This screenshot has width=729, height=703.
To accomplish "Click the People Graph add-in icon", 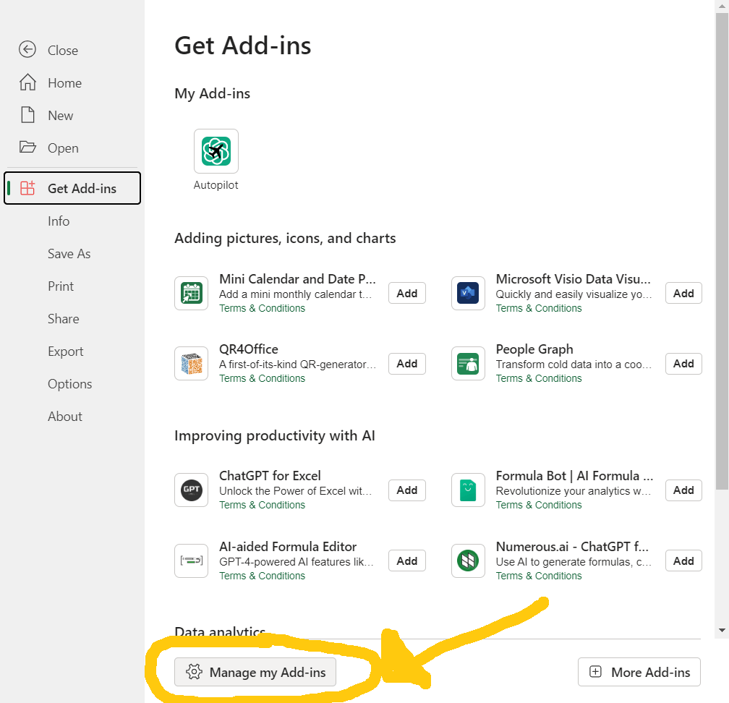I will (x=468, y=364).
